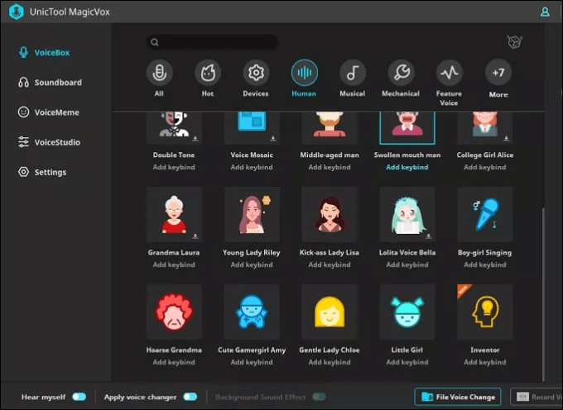The width and height of the screenshot is (563, 410).
Task: Toggle the Apply voice changer switch
Action: click(190, 397)
